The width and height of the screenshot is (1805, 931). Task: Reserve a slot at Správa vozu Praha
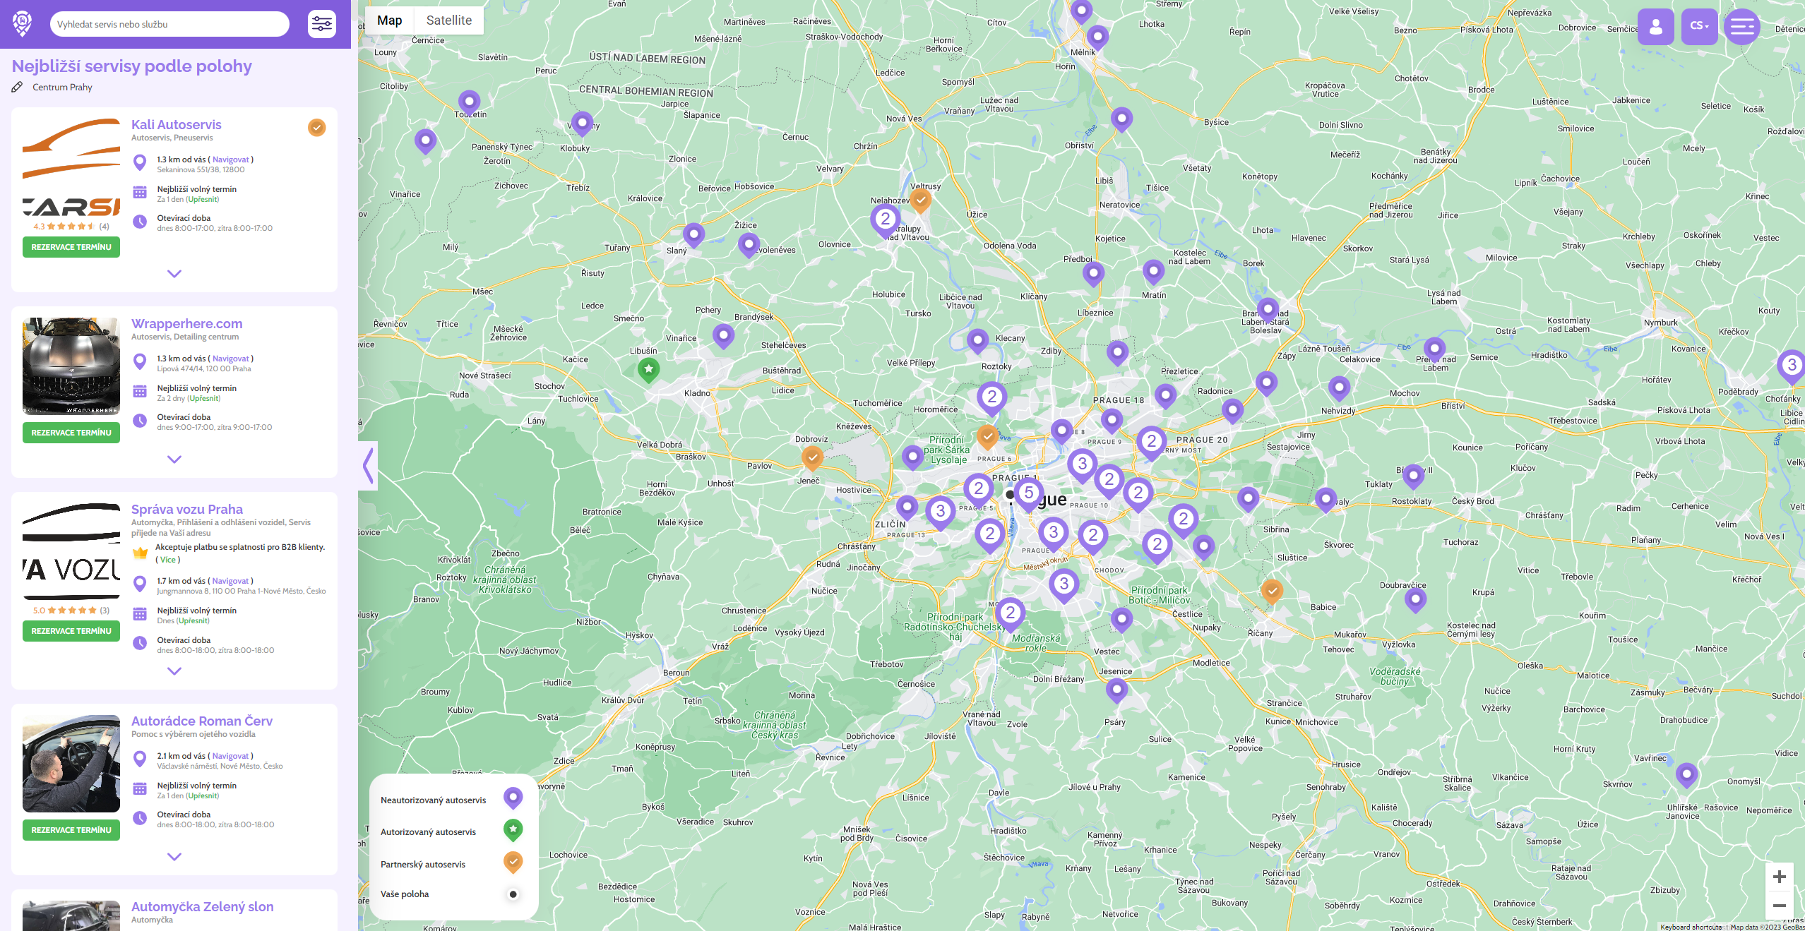click(x=71, y=631)
